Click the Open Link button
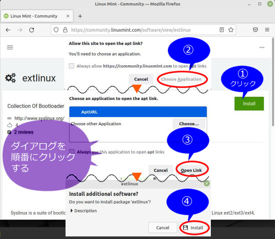This screenshot has width=275, height=239. (191, 170)
